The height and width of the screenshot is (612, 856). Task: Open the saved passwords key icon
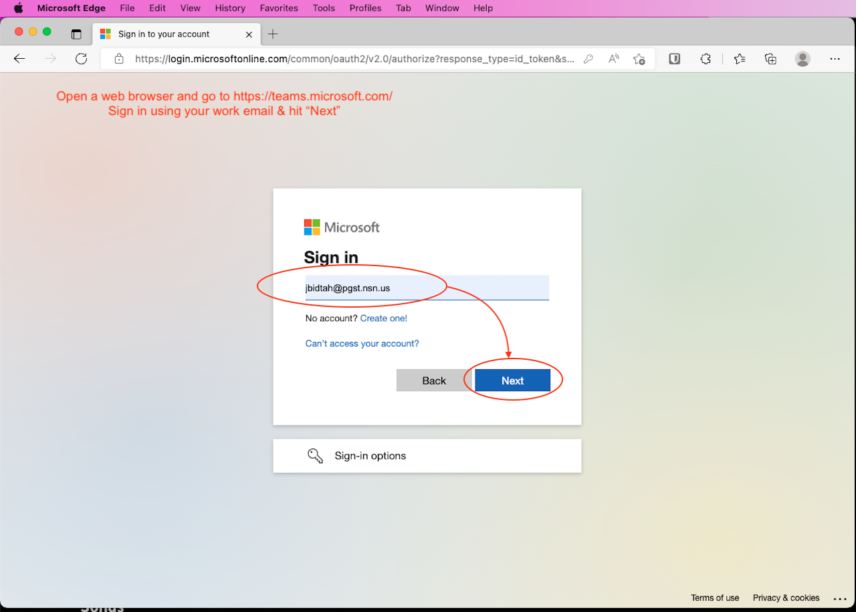coord(588,59)
